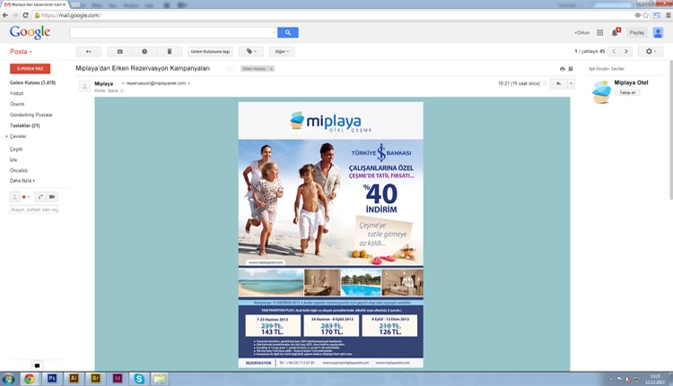
Task: Reply using the arrow beside timestamp
Action: (x=558, y=82)
